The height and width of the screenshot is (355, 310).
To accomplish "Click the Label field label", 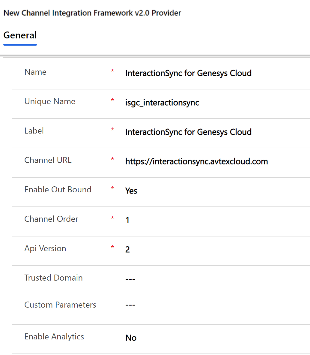I will (34, 131).
